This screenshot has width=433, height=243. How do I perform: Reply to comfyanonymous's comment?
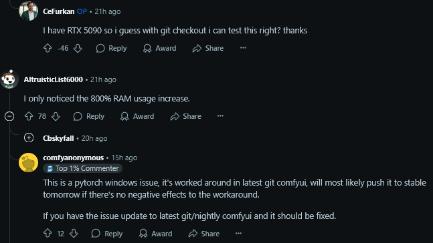pos(107,234)
